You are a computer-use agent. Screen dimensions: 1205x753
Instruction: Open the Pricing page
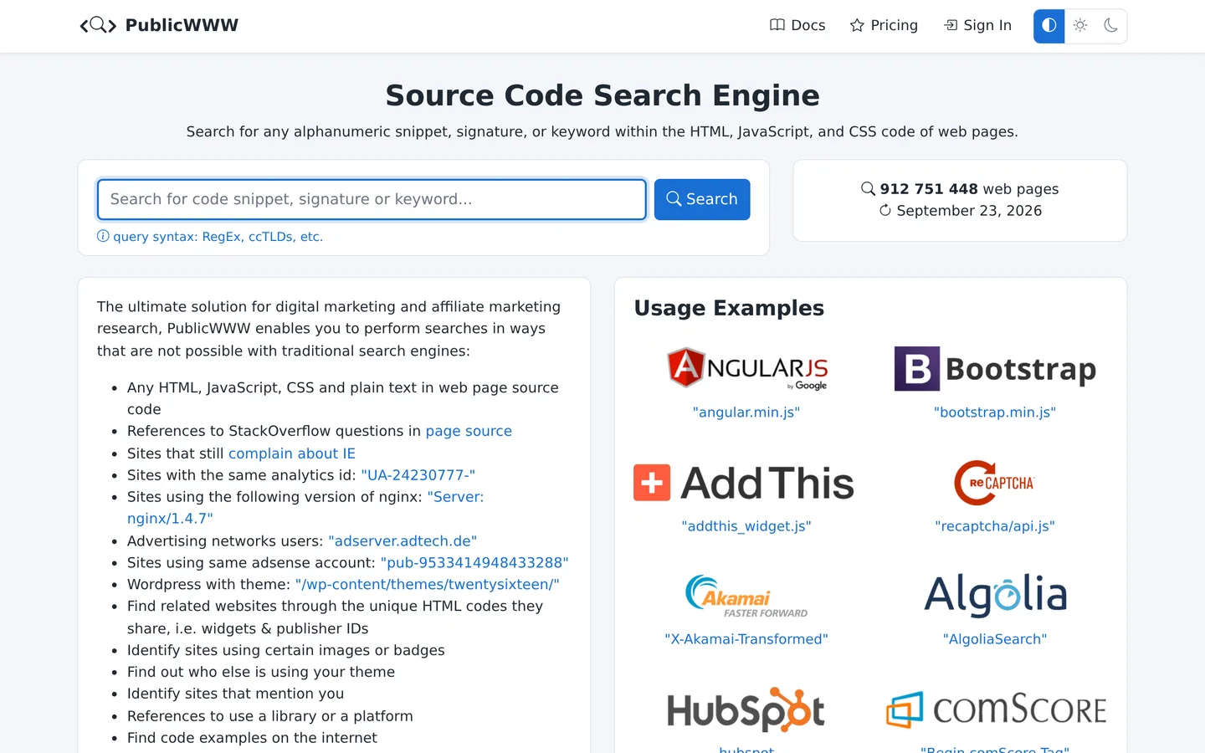884,25
